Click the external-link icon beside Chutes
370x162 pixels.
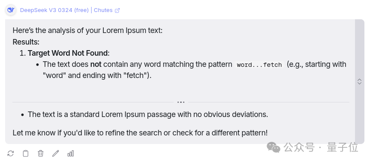pos(117,10)
